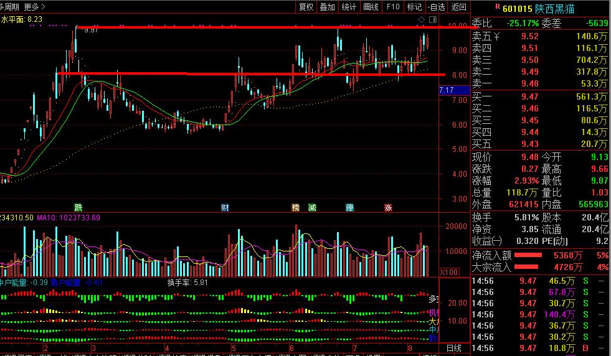This screenshot has height=356, width=611.
Task: Click the stock code 601015
Action: [x=517, y=9]
